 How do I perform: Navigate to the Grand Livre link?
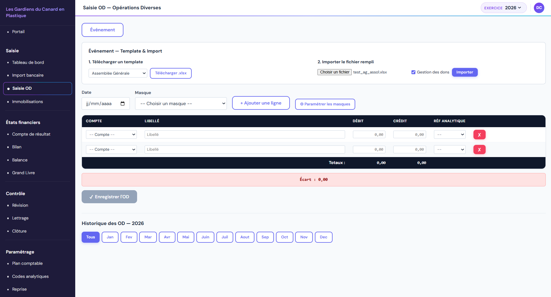(23, 172)
